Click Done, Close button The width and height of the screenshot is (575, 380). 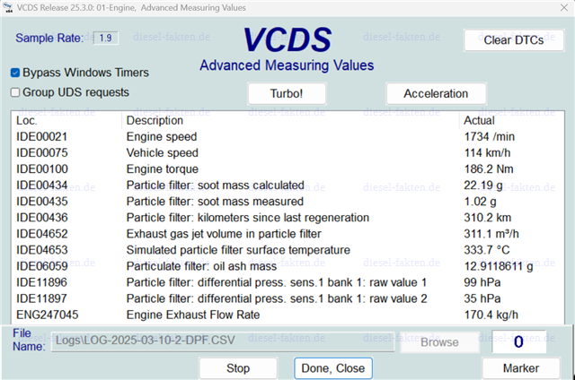click(333, 368)
